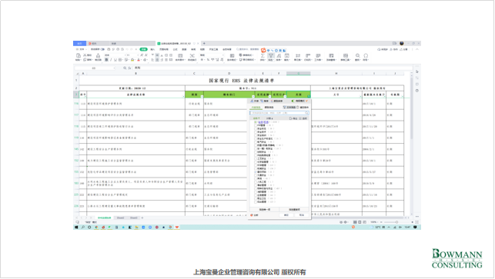
Task: Check the 化学品管理 filter checkbox
Action: coord(256,161)
